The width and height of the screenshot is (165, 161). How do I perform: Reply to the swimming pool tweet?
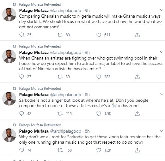[x=21, y=77]
